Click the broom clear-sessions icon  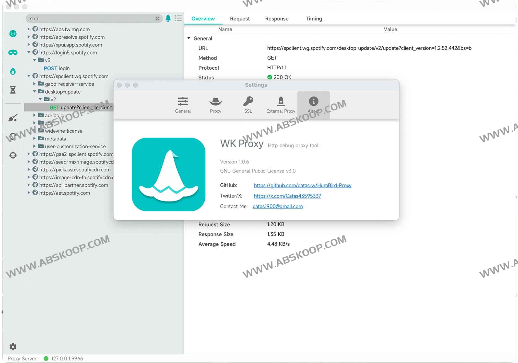(13, 118)
